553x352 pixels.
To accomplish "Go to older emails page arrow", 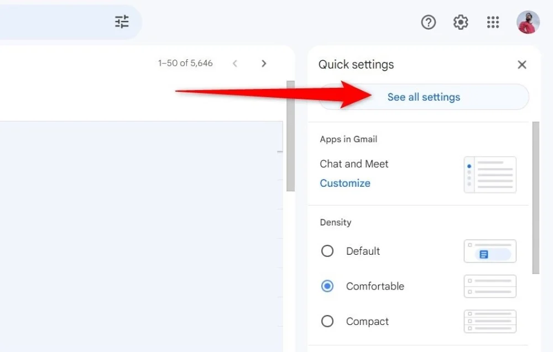I will tap(264, 64).
